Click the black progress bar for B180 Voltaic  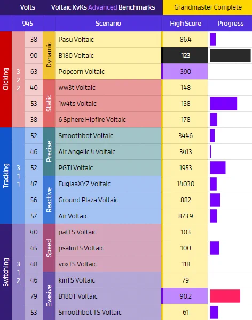230,55
